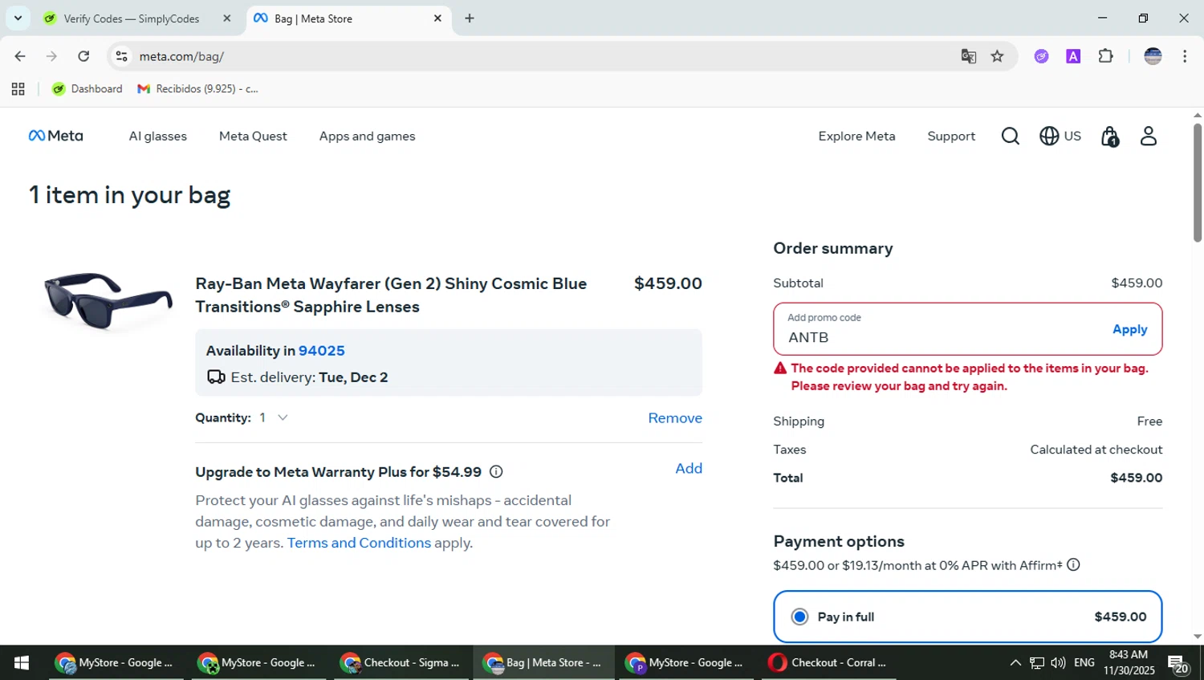The width and height of the screenshot is (1204, 680).
Task: Click Apply for the promo code
Action: [x=1129, y=329]
